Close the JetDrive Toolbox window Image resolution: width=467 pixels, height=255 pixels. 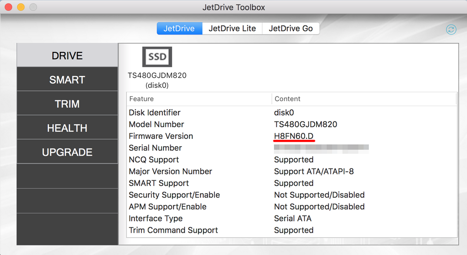tap(8, 7)
